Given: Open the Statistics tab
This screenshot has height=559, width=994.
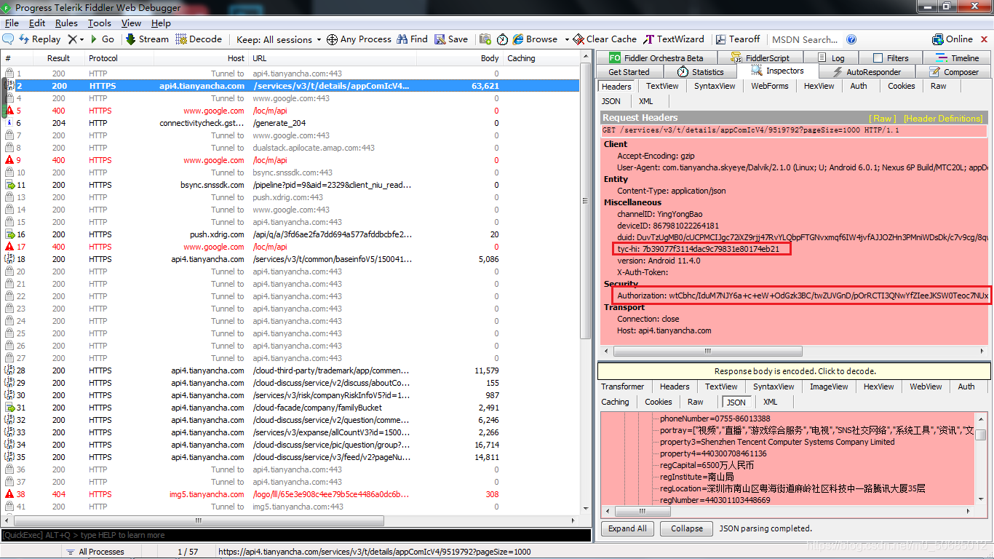Looking at the screenshot, I should [x=700, y=72].
